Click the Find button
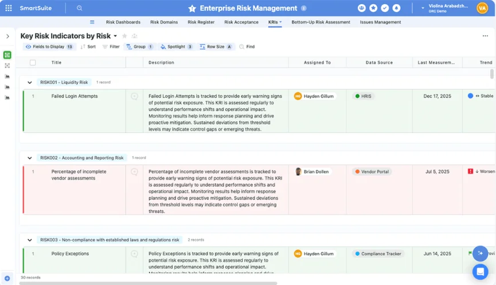This screenshot has width=496, height=285. click(247, 47)
